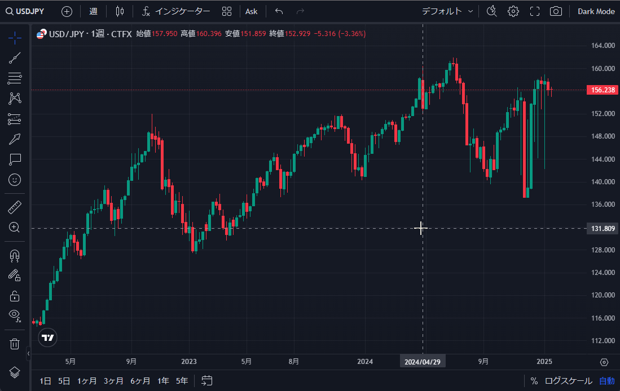This screenshot has width=620, height=391.
Task: Toggle hide all drawings eye icon
Action: [15, 316]
